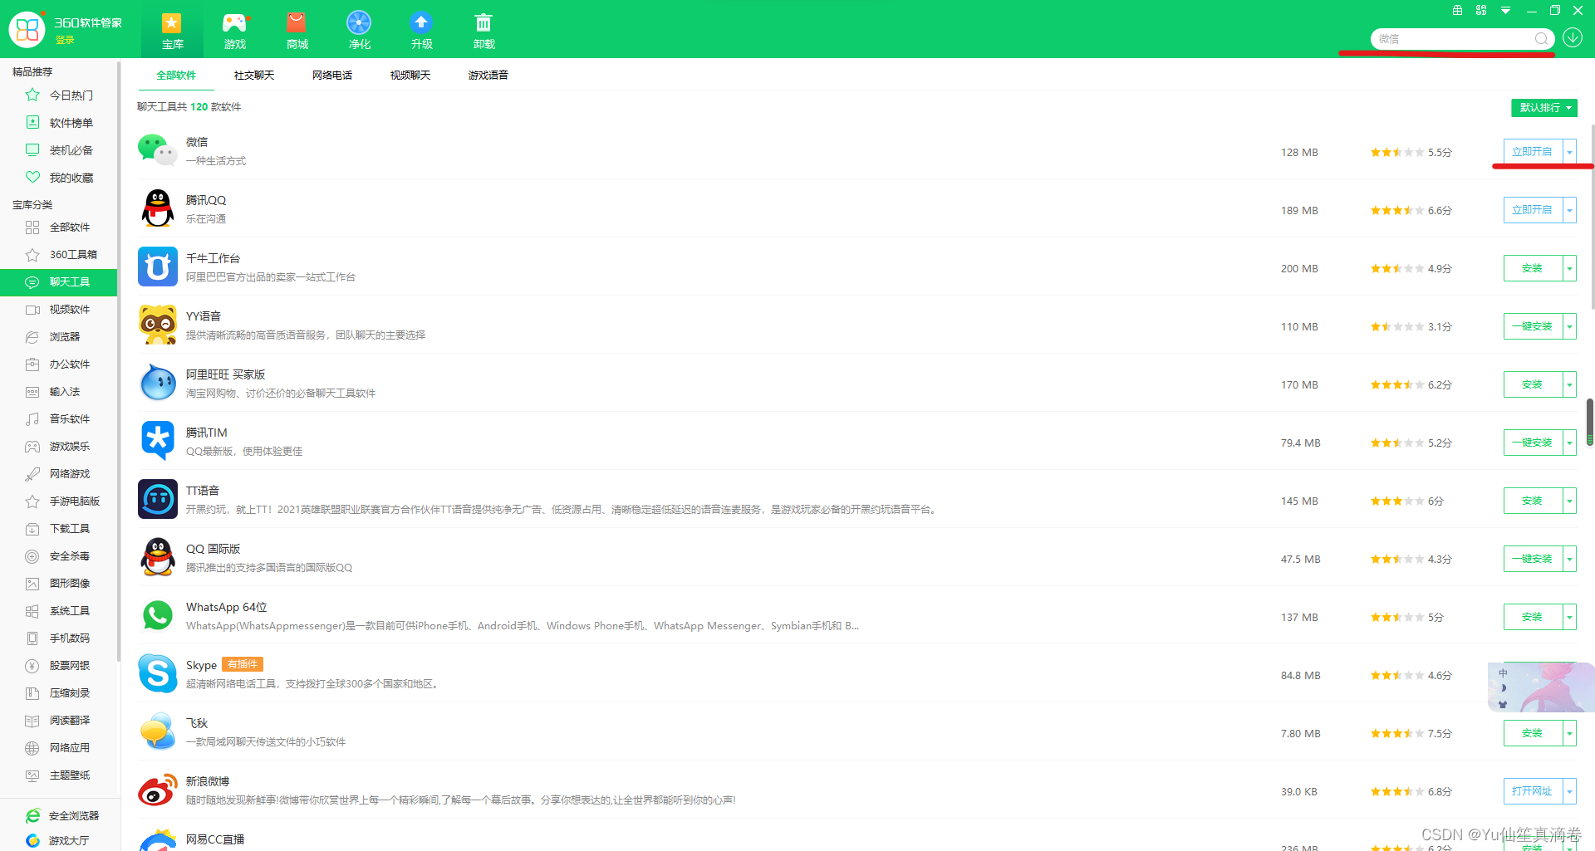1595x851 pixels.
Task: Click the 360软件管家 logo
Action: tap(27, 29)
